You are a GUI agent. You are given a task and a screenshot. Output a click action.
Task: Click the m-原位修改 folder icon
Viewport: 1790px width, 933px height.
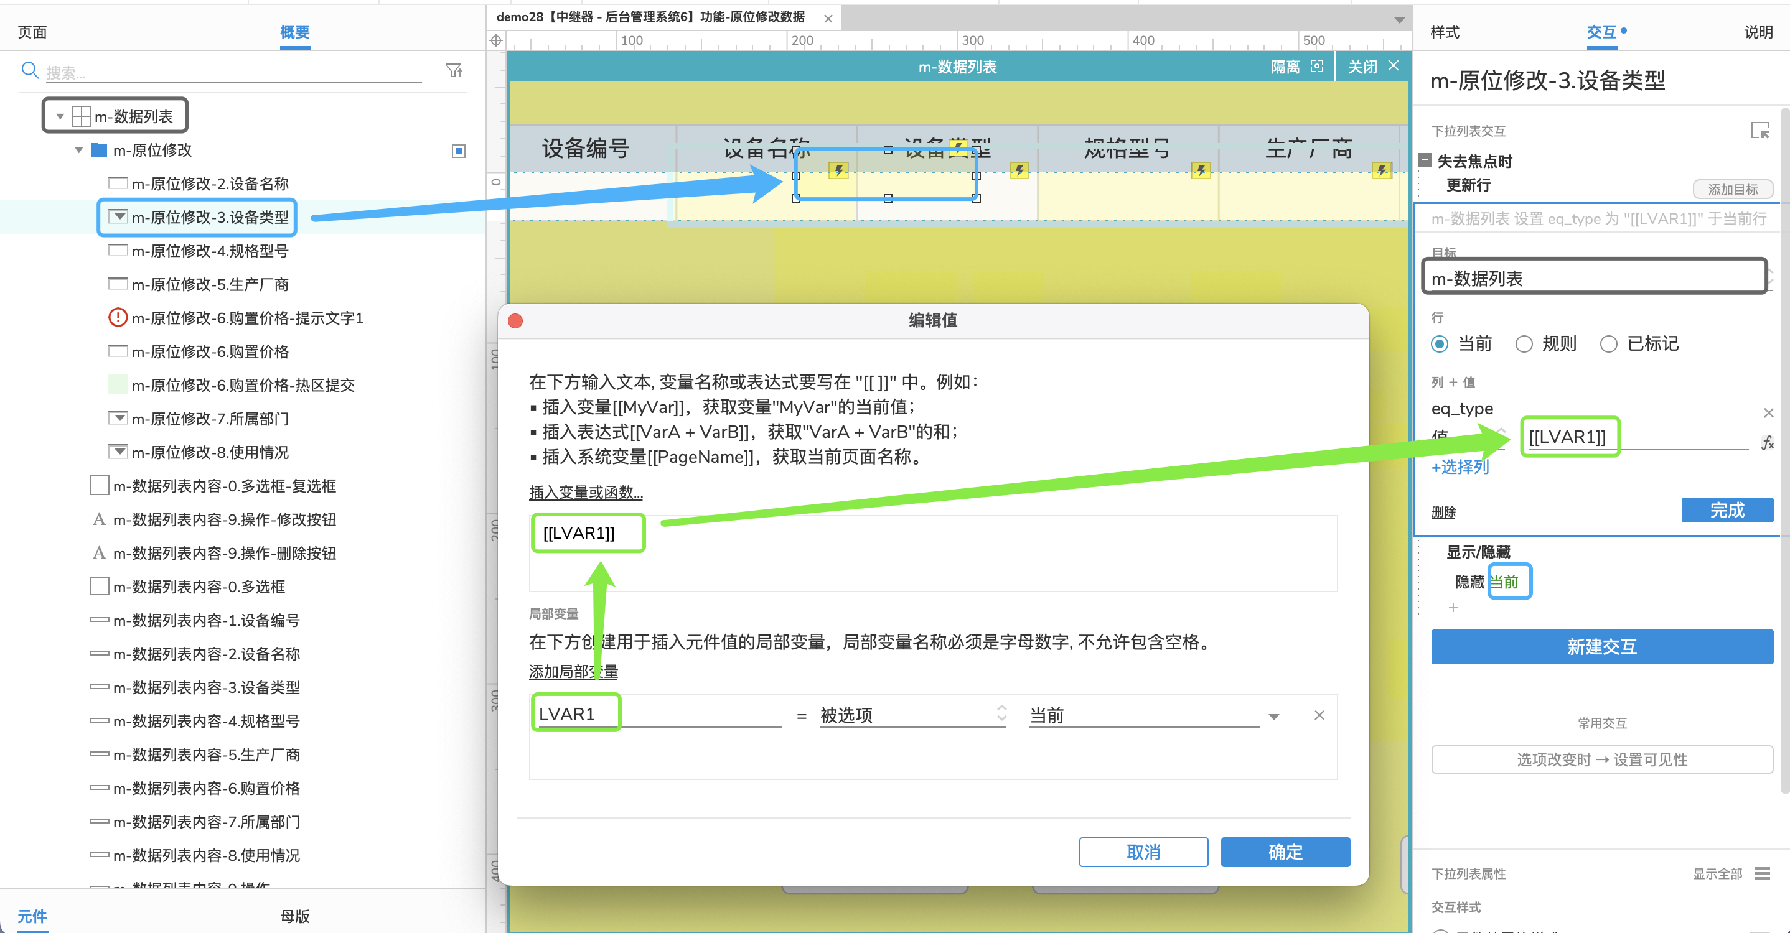pos(100,150)
